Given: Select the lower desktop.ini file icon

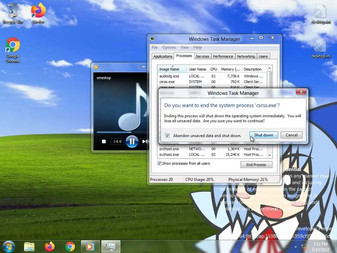Looking at the screenshot, I should pos(321,48).
